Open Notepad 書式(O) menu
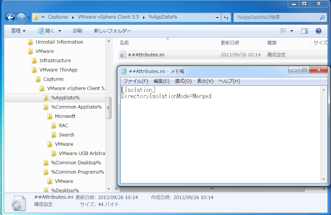This screenshot has height=215, width=331. point(183,81)
